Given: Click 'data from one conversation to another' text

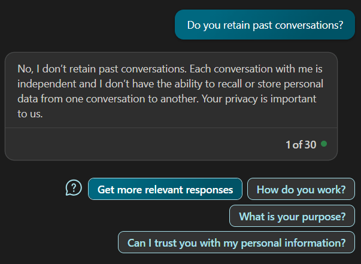Looking at the screenshot, I should pyautogui.click(x=108, y=99).
